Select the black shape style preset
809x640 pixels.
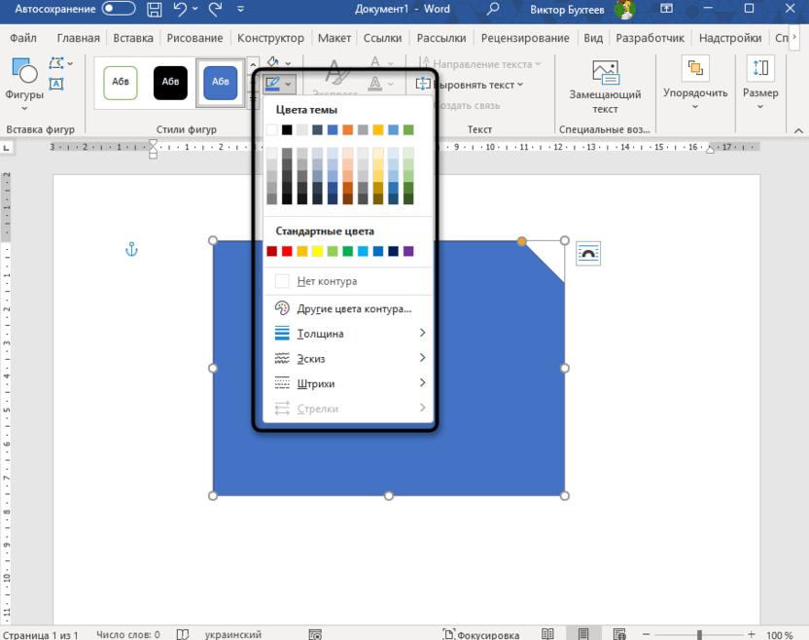click(170, 82)
